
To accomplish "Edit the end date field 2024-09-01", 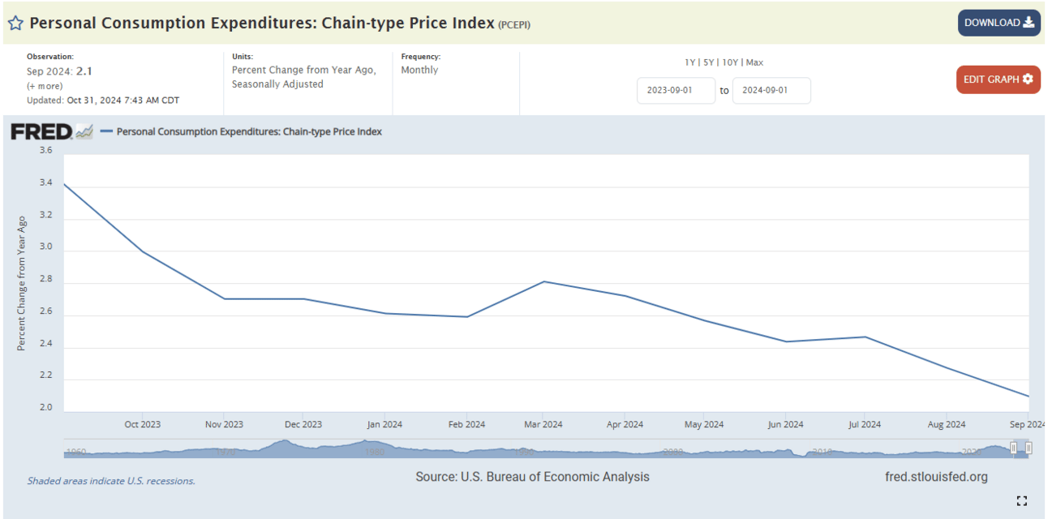I will pyautogui.click(x=771, y=90).
